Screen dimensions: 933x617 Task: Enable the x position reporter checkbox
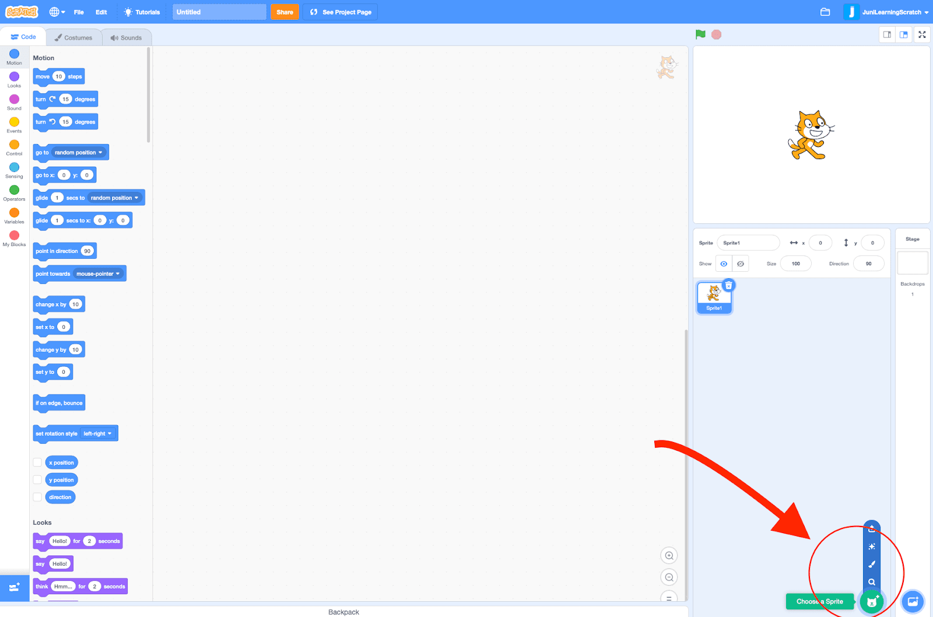(37, 462)
